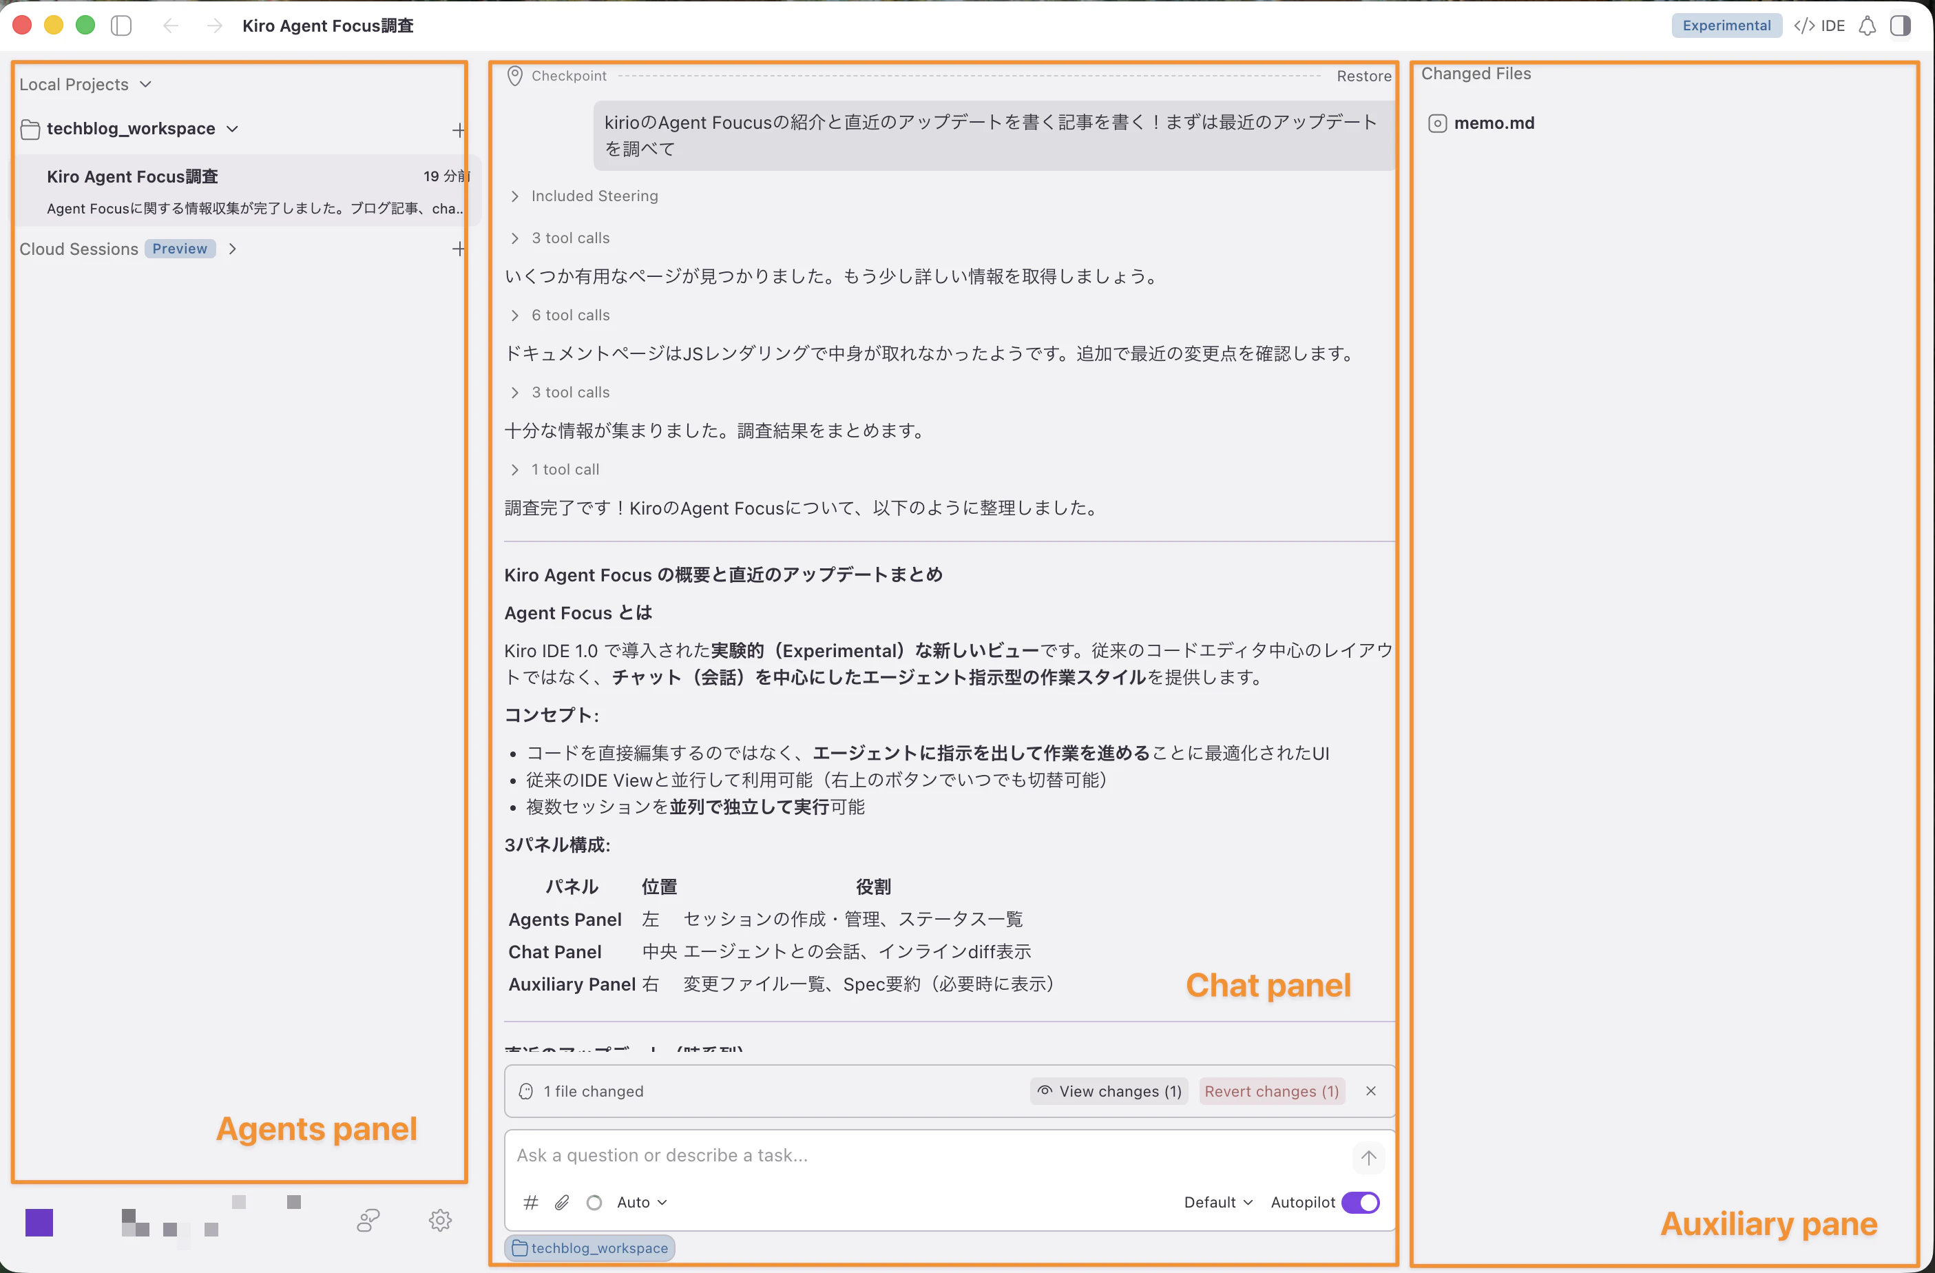Open the Default mode dropdown

[1218, 1203]
